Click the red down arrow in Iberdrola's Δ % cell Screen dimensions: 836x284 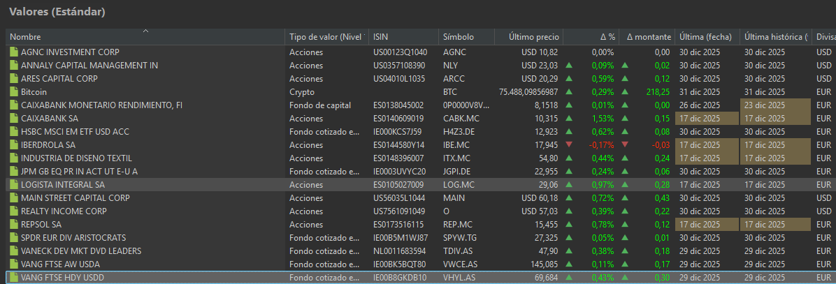pos(569,145)
